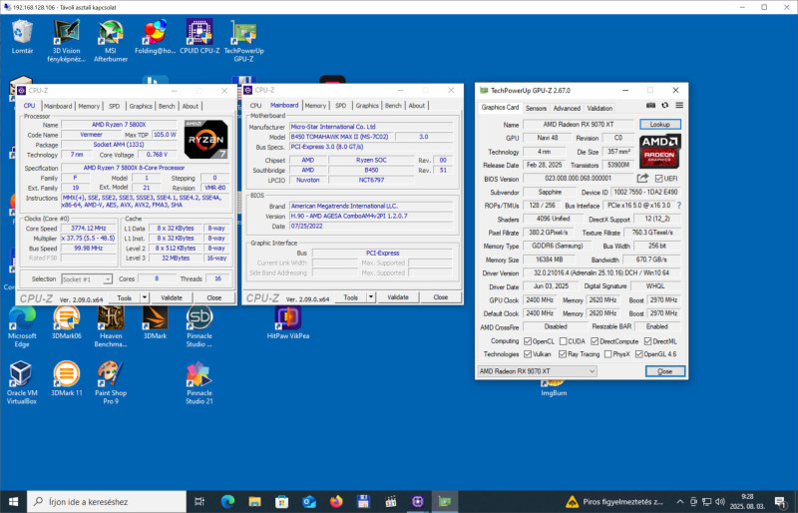Open Outlook from the taskbar
The width and height of the screenshot is (798, 513).
[x=309, y=502]
